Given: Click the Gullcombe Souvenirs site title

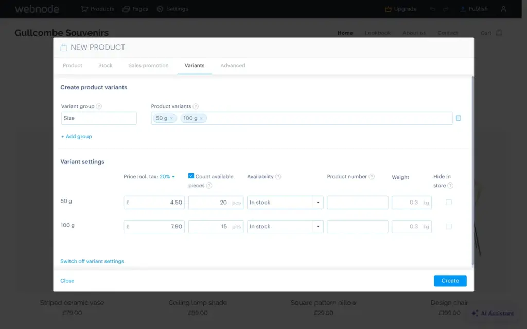Looking at the screenshot, I should tap(62, 33).
